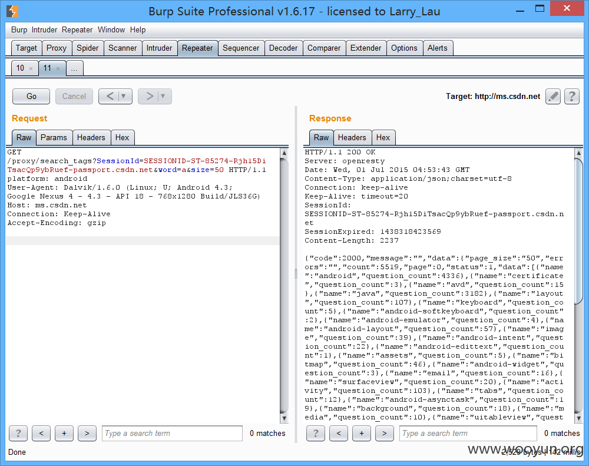589x466 pixels.
Task: Open the Window menu
Action: click(x=111, y=29)
